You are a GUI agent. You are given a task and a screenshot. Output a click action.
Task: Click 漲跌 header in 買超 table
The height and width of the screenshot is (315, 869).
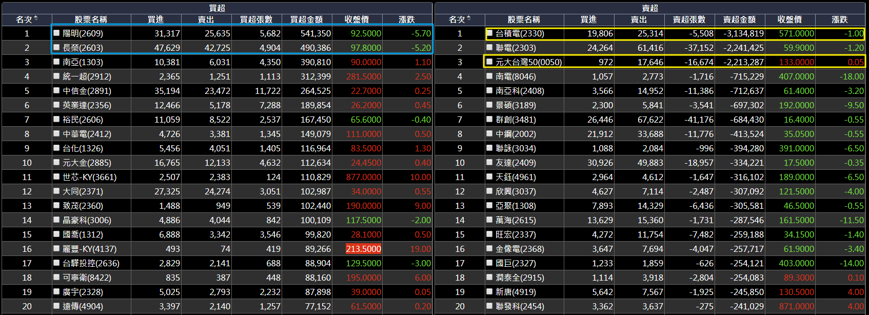pos(407,19)
